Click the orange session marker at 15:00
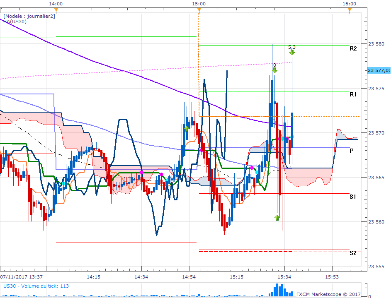Screen dimensions: 391x298 point(199,10)
